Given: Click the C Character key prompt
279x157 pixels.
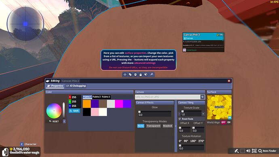Looking at the screenshot, I should tap(28, 144).
